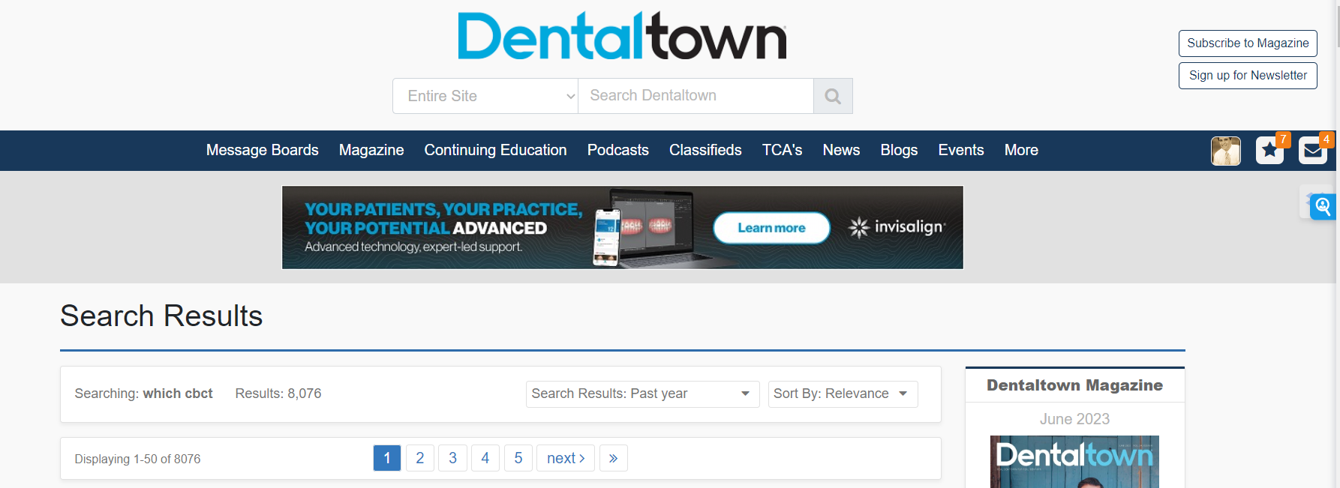1340x488 pixels.
Task: Click Subscribe to Magazine button
Action: click(x=1248, y=43)
